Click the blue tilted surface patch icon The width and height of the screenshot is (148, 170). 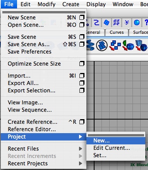point(107,23)
